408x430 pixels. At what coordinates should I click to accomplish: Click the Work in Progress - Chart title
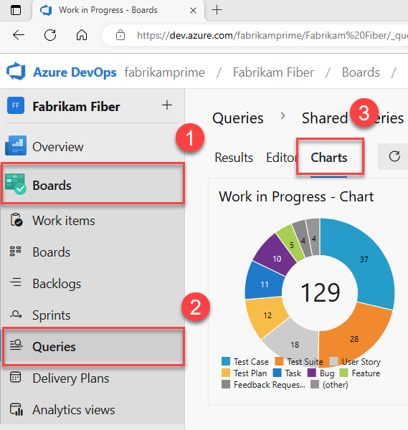(296, 196)
